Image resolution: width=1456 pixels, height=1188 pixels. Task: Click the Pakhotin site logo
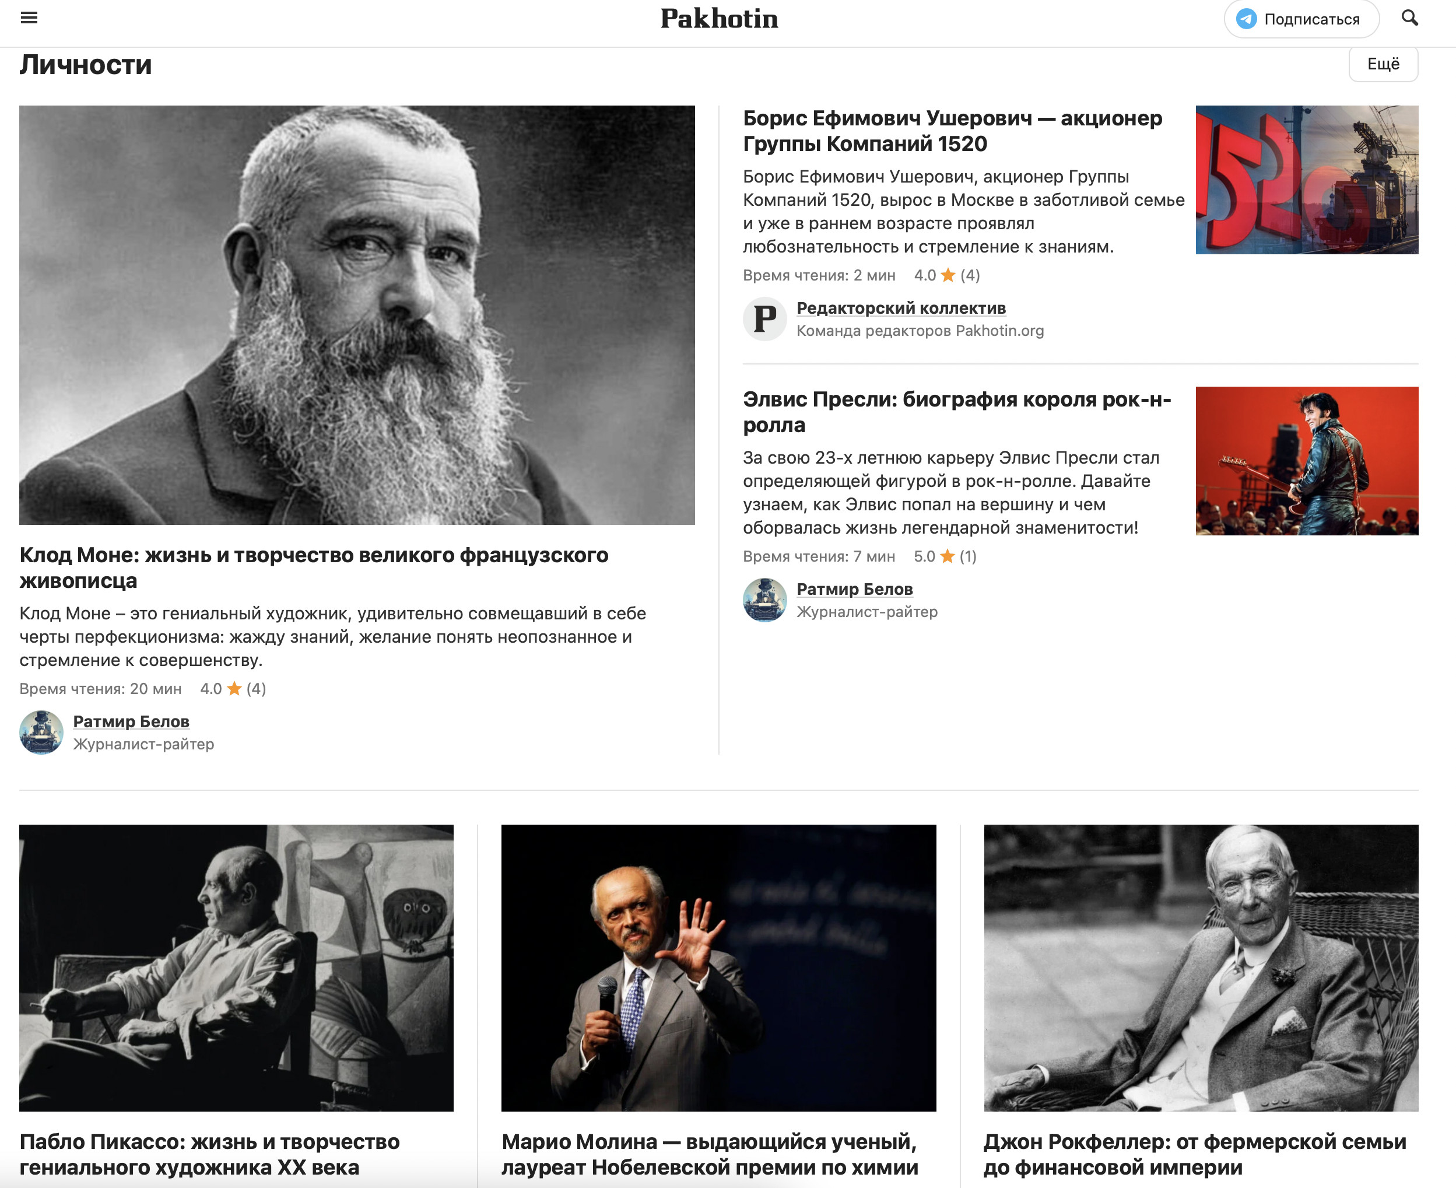click(x=719, y=19)
